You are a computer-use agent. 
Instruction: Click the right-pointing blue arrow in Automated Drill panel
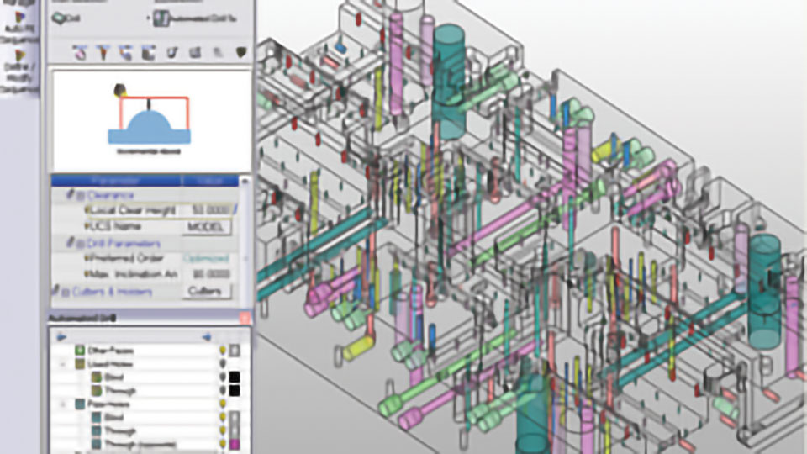pos(61,336)
